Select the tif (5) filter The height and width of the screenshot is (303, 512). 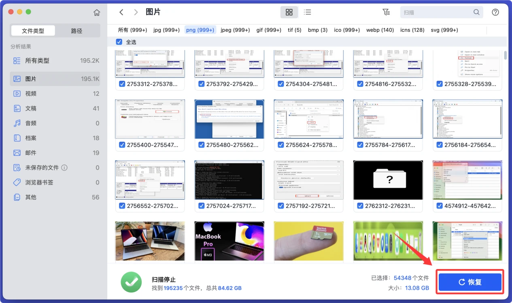click(294, 30)
